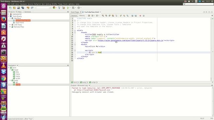Run the project with the green arrow
214x120 pixels.
coord(68,8)
